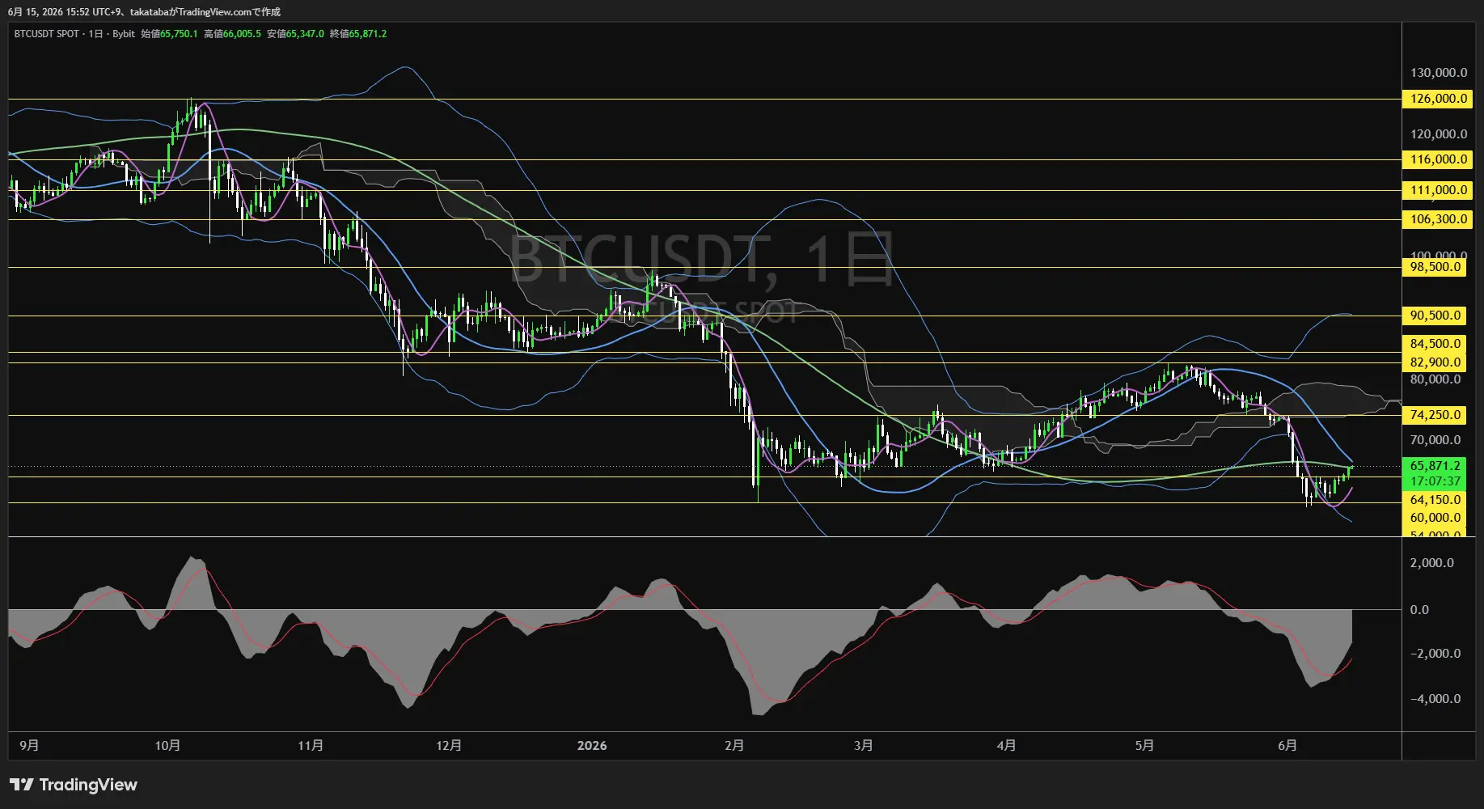
Task: Click the high value 66,005.5
Action: (x=242, y=34)
